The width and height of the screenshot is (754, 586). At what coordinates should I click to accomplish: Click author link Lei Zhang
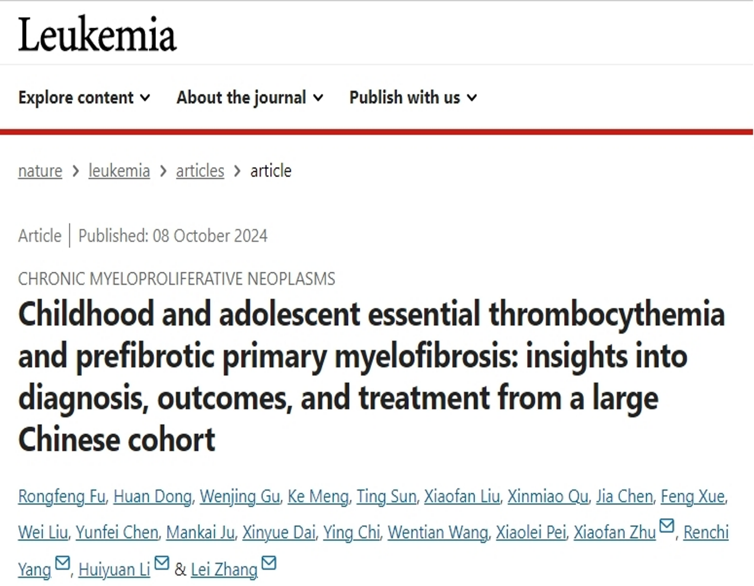coord(224,570)
